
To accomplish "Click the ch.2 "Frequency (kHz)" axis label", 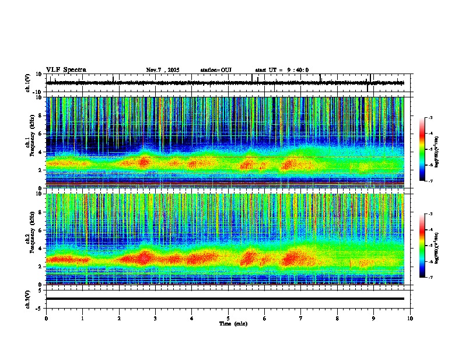I will [x=32, y=232].
